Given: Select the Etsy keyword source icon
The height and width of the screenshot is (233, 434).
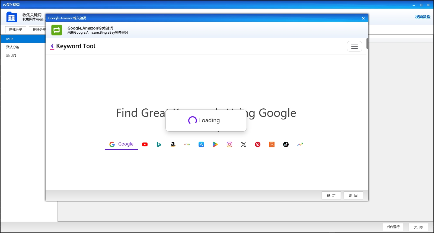Looking at the screenshot, I should (x=272, y=144).
